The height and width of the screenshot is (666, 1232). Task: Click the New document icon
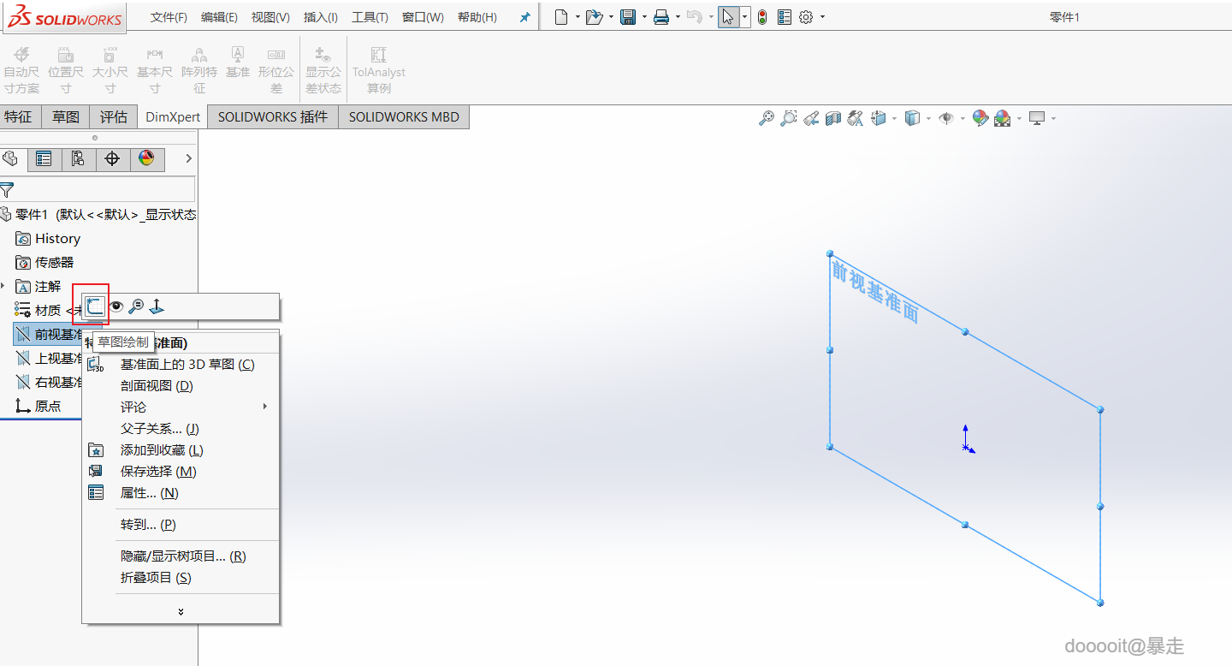pos(561,17)
